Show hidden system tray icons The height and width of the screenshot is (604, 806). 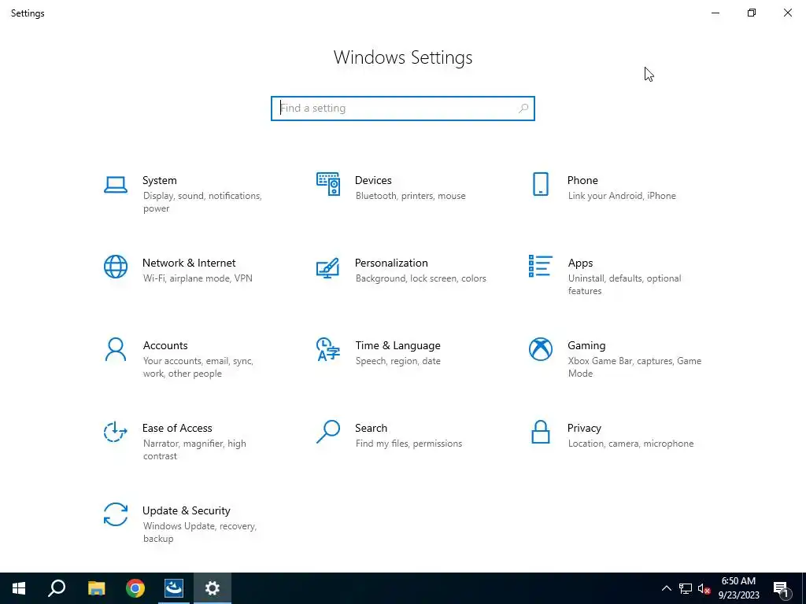(666, 588)
